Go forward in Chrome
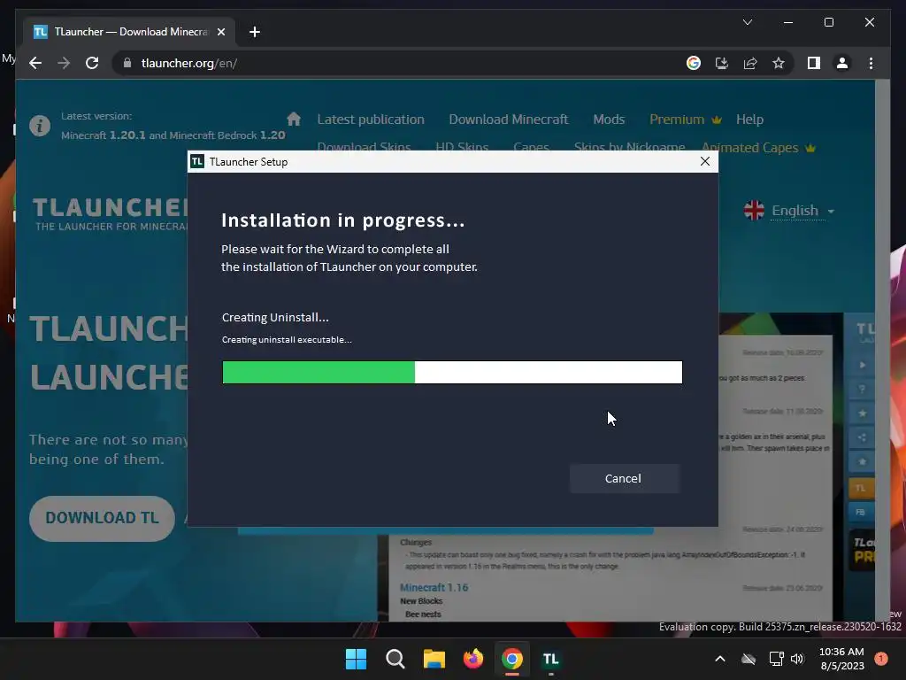The width and height of the screenshot is (906, 680). [x=64, y=63]
